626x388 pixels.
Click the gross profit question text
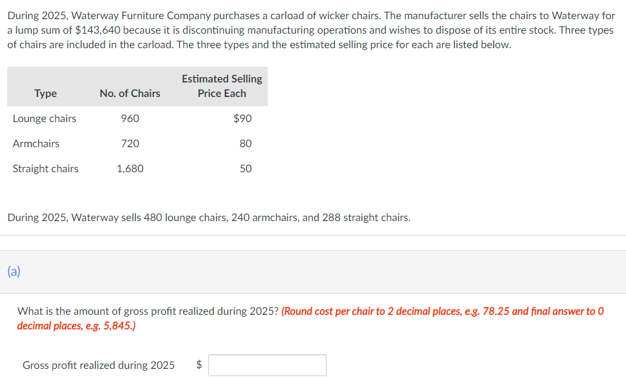pos(147,311)
